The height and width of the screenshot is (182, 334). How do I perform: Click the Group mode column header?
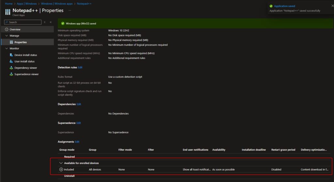click(67, 150)
